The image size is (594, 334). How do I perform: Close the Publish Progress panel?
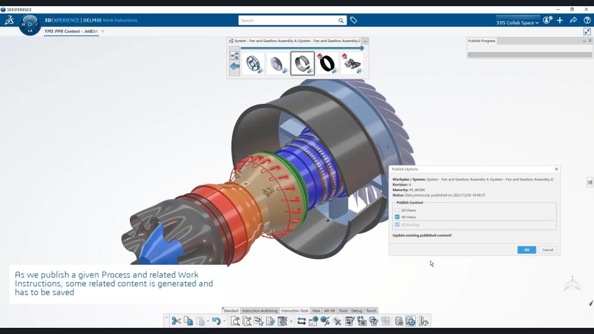[590, 41]
